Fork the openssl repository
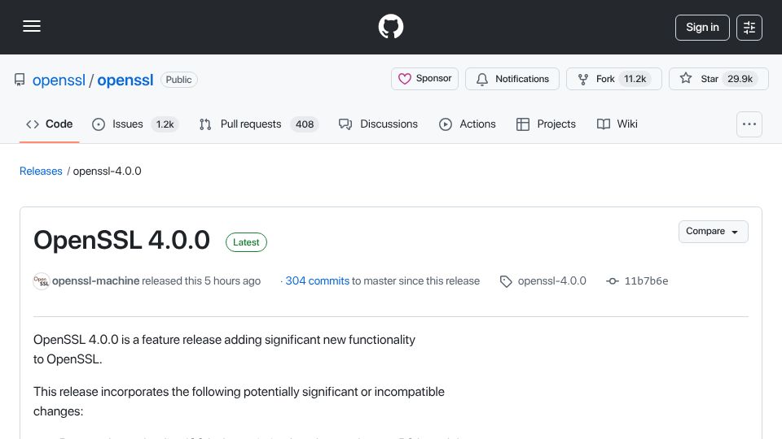This screenshot has width=782, height=439. point(614,79)
